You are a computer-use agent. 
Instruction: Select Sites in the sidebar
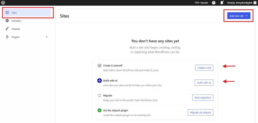(x=27, y=13)
